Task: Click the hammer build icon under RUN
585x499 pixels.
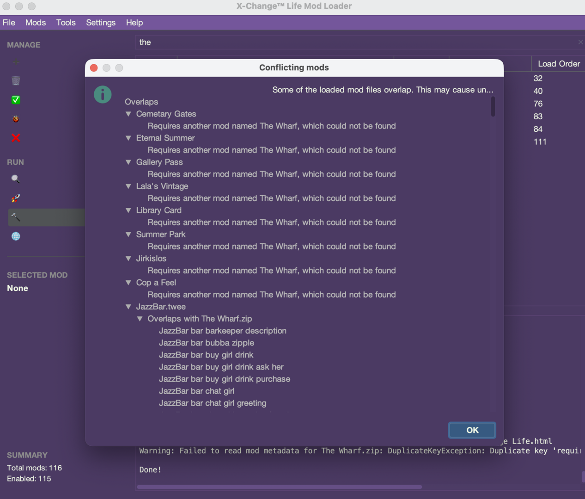Action: point(16,217)
